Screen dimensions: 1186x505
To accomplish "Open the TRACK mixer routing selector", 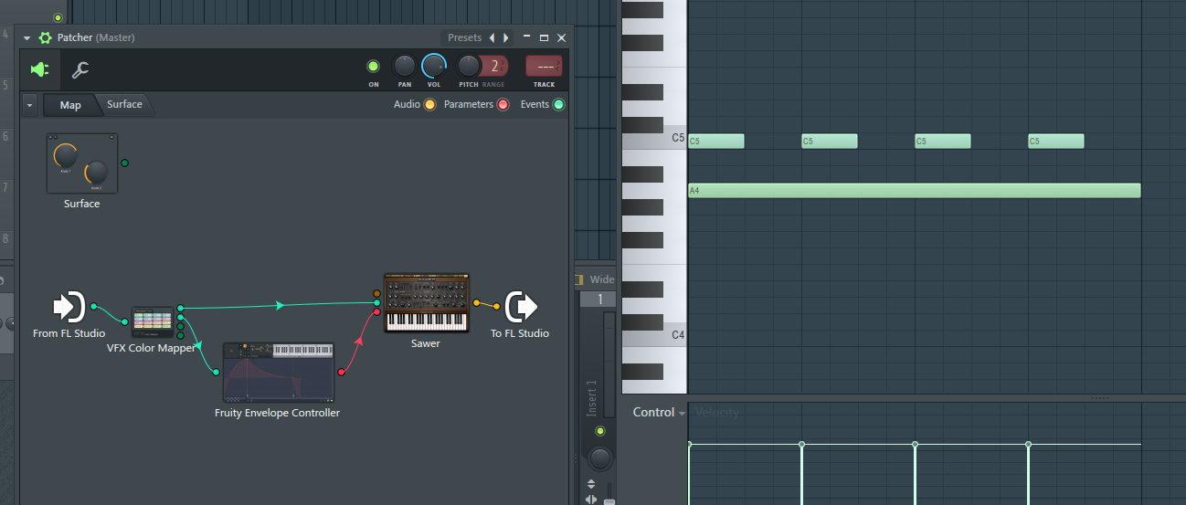I will click(544, 66).
